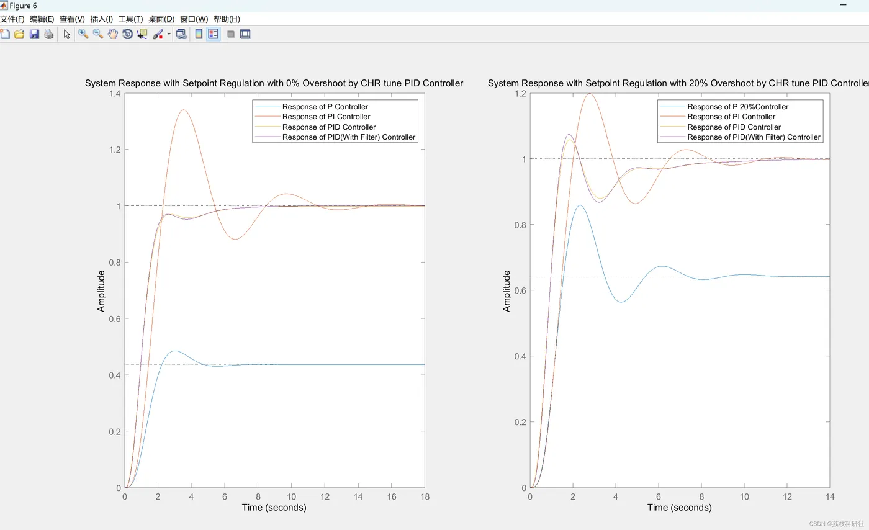Screen dimensions: 869x530
Task: Click the Hide Plot Tools icon
Action: point(231,34)
